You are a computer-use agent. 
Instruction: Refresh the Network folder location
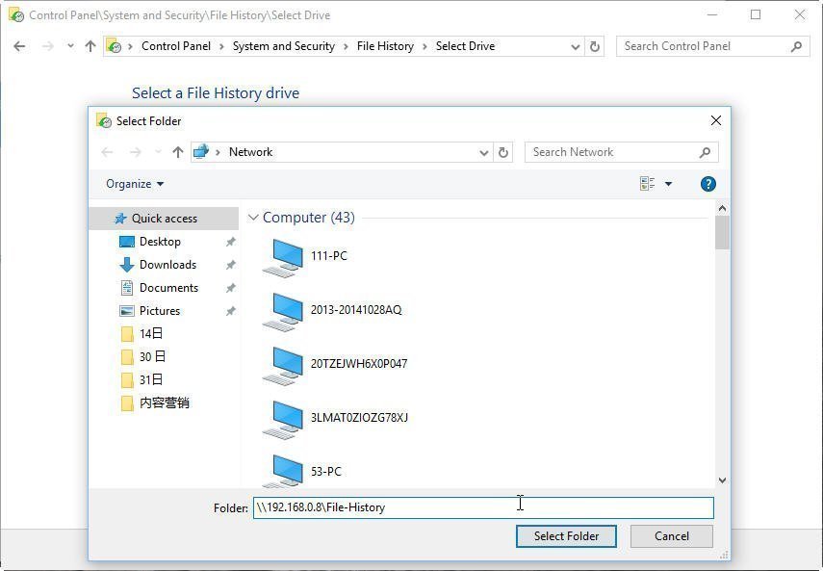point(502,152)
